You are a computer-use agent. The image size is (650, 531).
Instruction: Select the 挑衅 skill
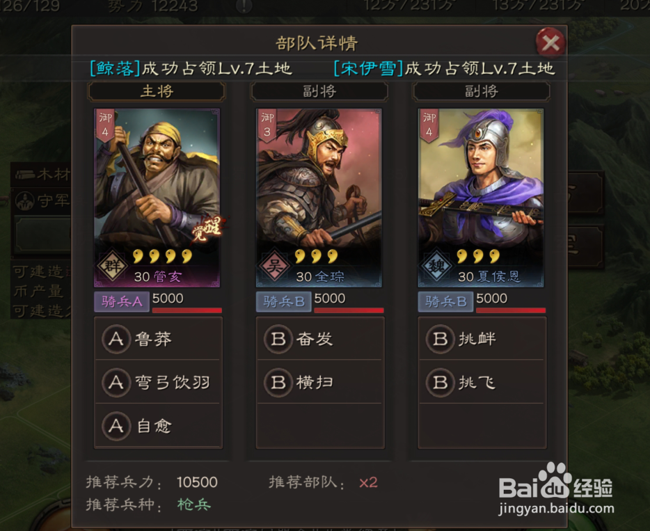point(482,339)
